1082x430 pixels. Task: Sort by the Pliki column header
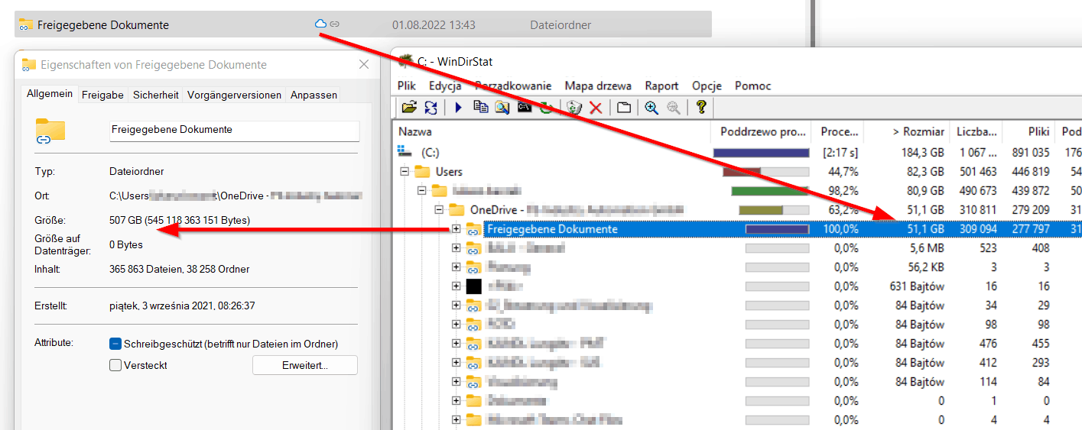[1028, 132]
